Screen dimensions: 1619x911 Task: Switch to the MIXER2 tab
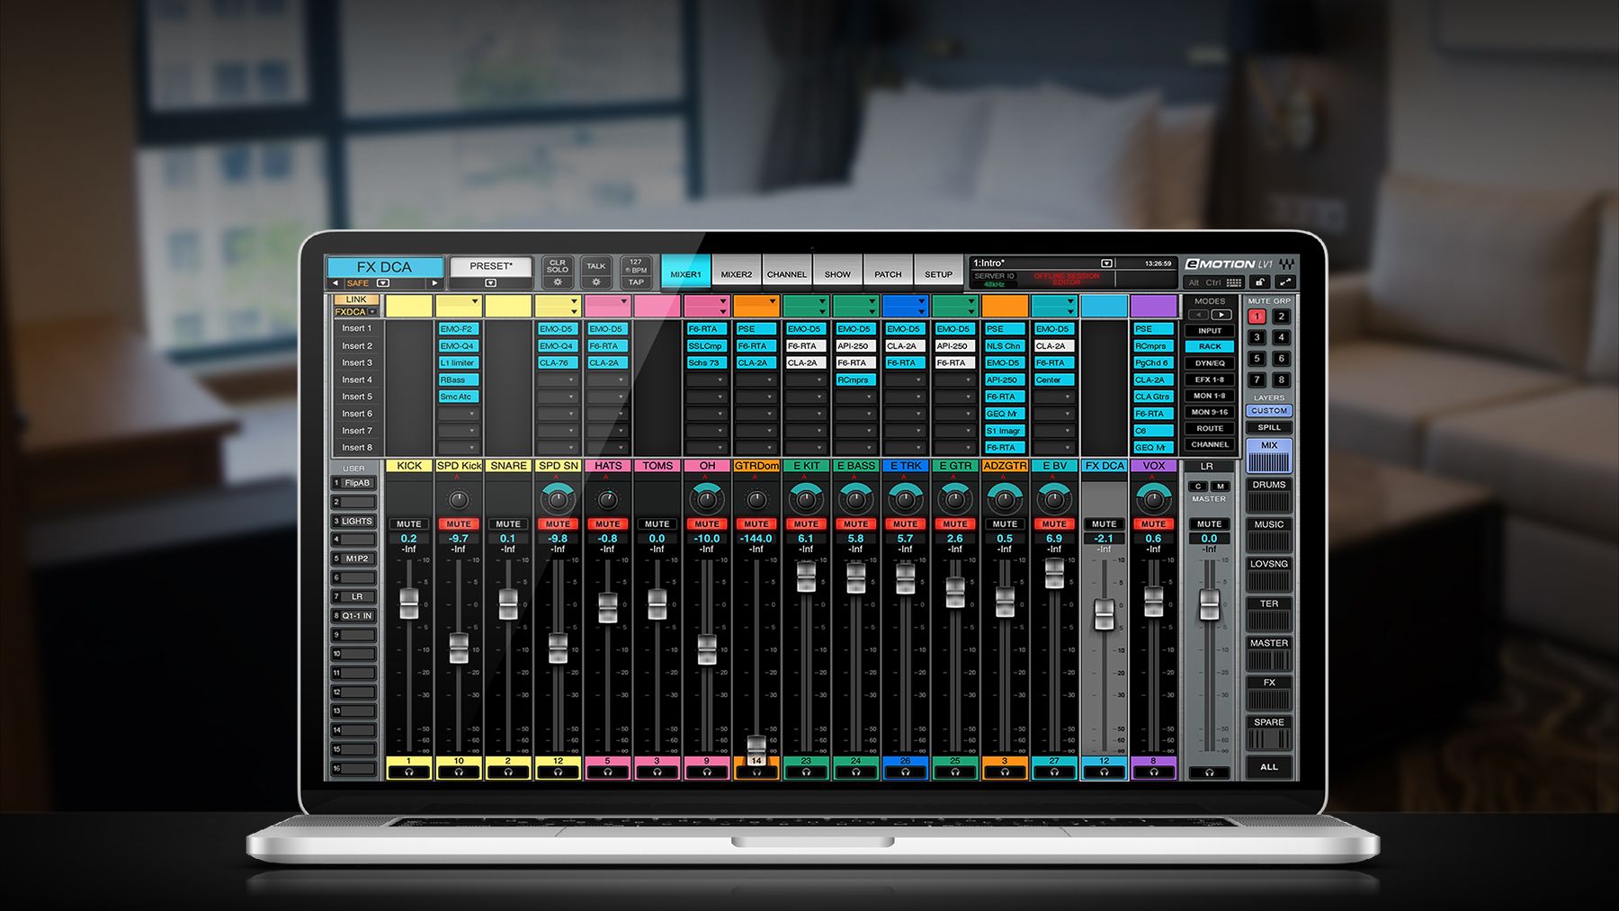(736, 274)
